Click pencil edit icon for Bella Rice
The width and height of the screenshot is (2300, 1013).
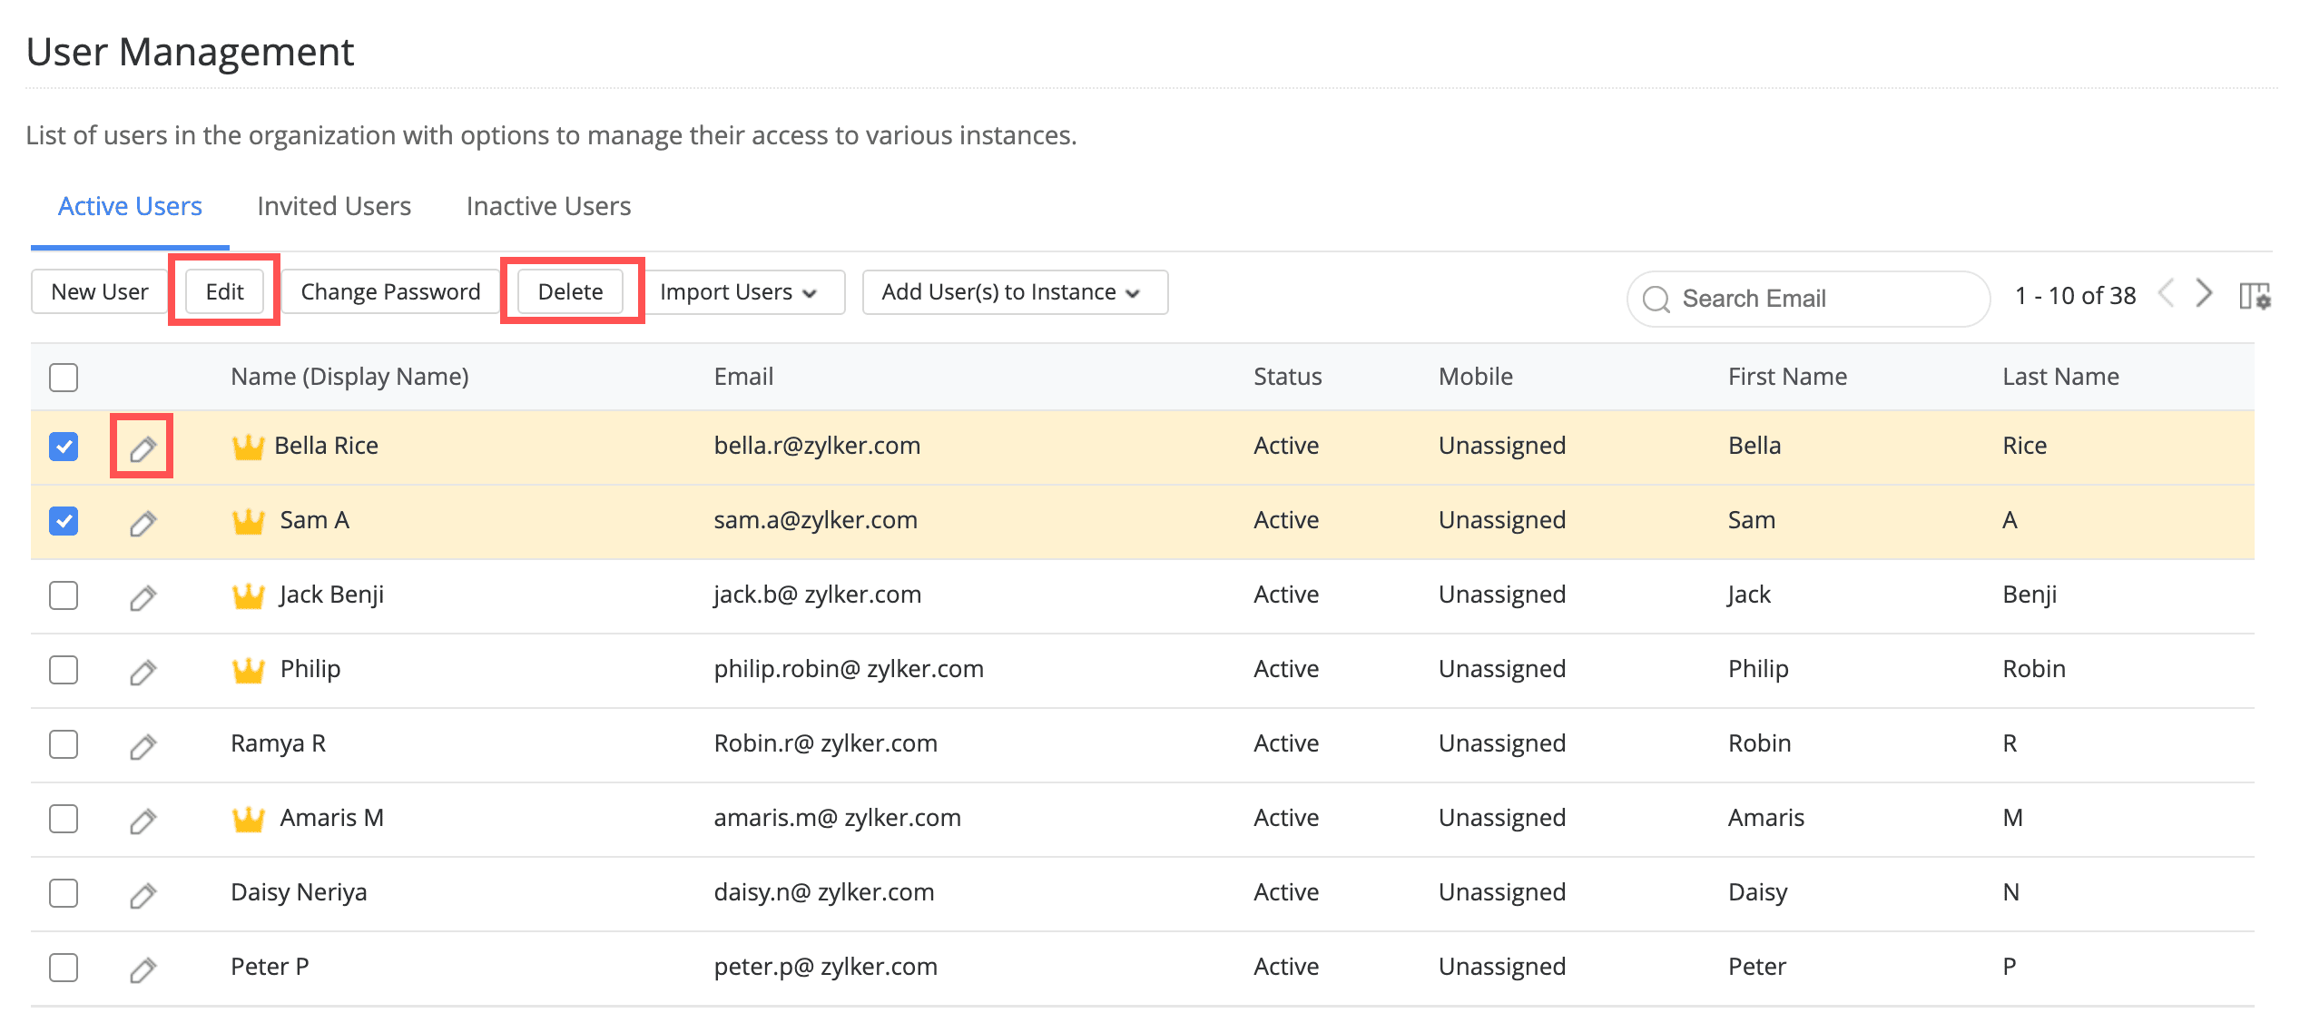pos(143,447)
